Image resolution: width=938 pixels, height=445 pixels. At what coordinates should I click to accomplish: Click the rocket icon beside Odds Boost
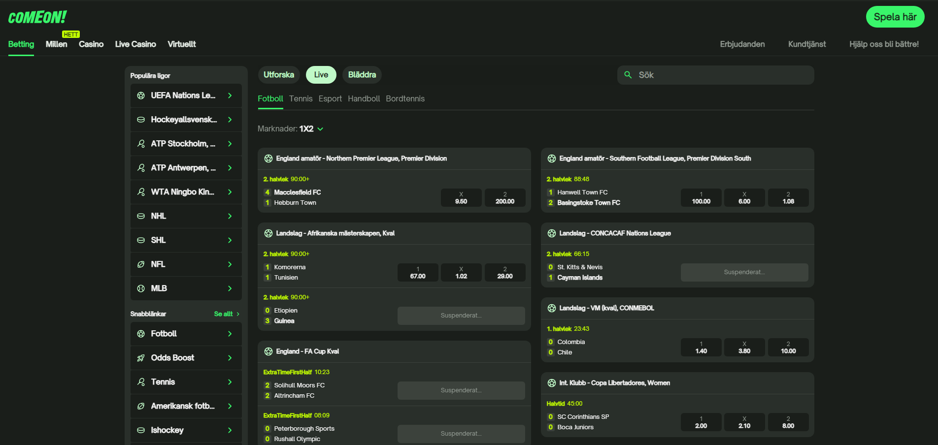tap(141, 358)
